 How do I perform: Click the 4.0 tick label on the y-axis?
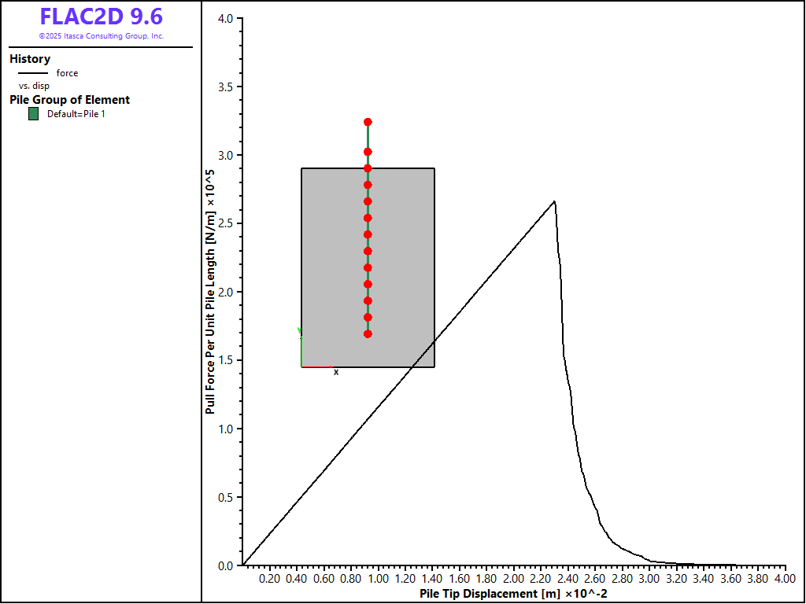[x=224, y=18]
